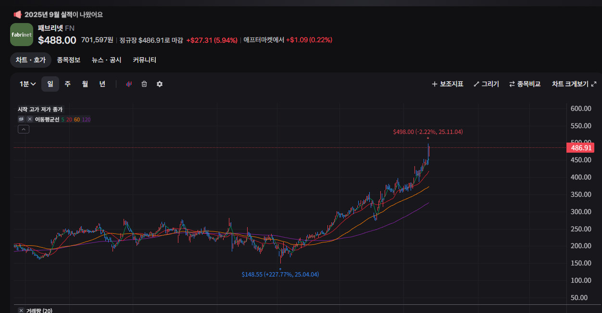Expand chart with 차트 크게보기
602x313 pixels.
pyautogui.click(x=574, y=84)
